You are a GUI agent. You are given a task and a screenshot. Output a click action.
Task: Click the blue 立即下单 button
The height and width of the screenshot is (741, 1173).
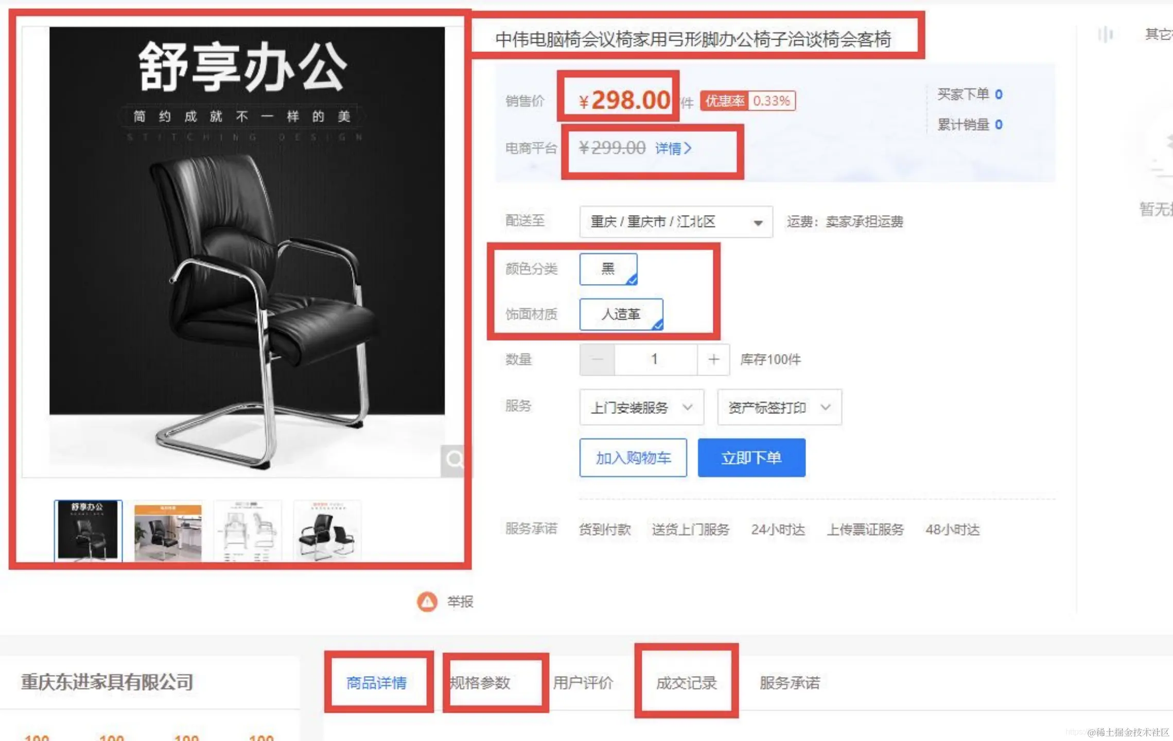(751, 457)
